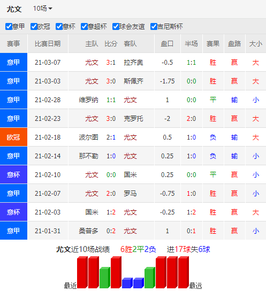Click the 国米 away team on 21-02-10
This screenshot has height=291, width=266.
[x=130, y=175]
